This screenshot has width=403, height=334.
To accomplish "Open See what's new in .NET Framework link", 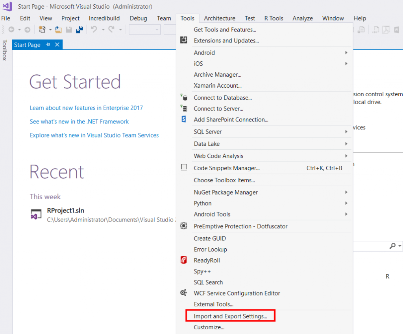I will click(x=79, y=121).
